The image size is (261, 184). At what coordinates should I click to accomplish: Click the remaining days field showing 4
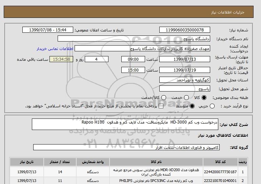click(97, 59)
